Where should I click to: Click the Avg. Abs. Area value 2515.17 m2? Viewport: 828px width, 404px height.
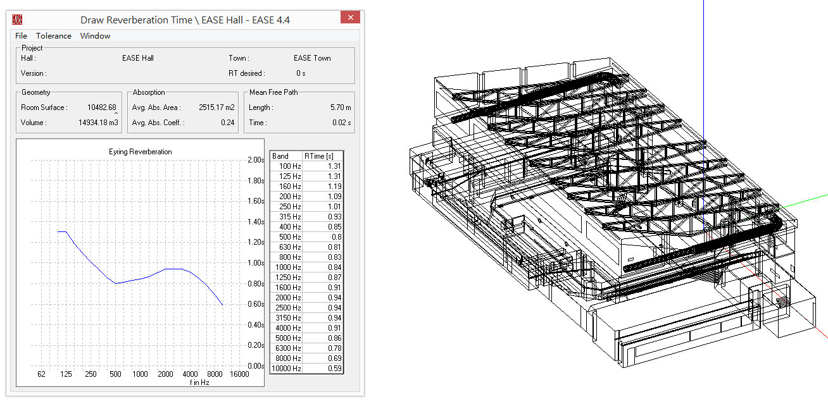(x=216, y=107)
